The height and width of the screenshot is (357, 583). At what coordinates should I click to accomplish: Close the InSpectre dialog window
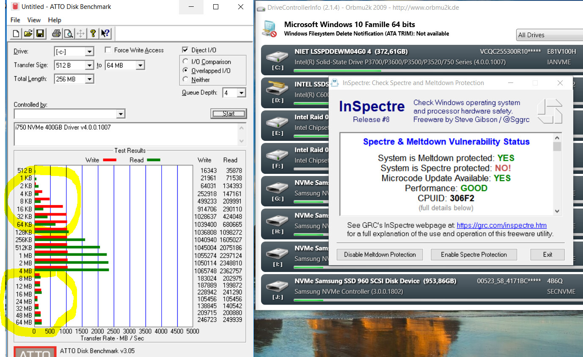click(560, 83)
